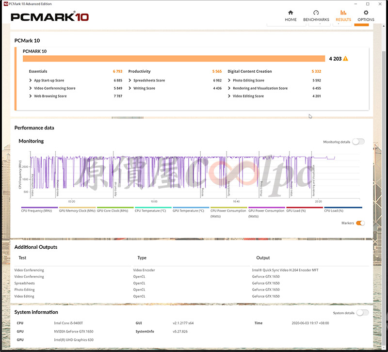Click the Home house icon
Image resolution: width=388 pixels, height=352 pixels.
pos(291,13)
